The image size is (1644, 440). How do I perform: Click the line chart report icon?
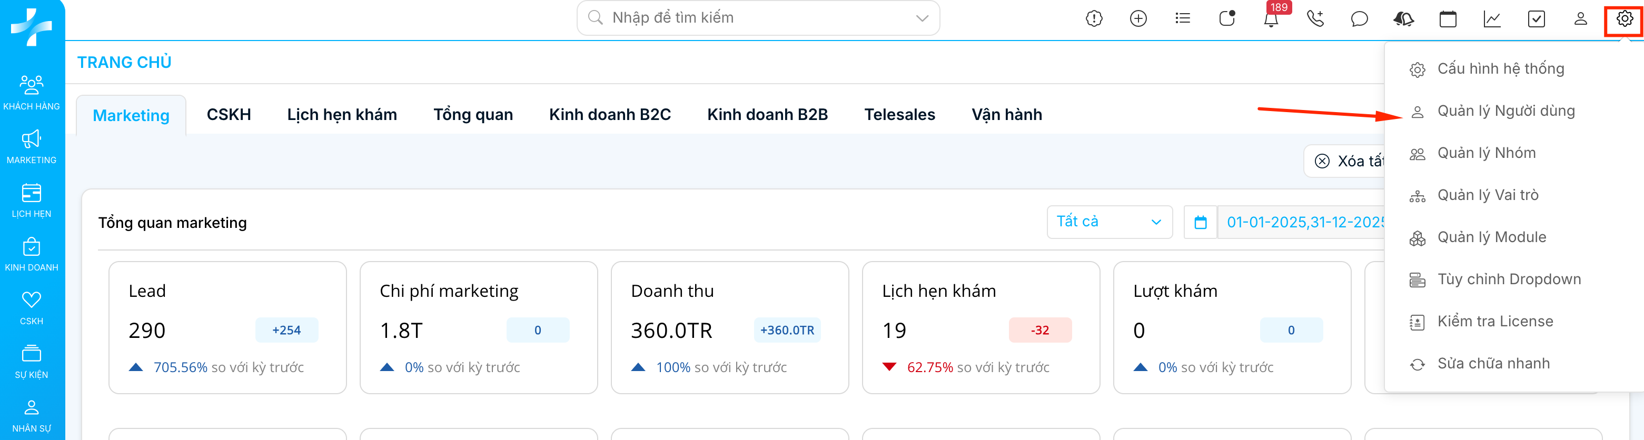click(x=1491, y=19)
